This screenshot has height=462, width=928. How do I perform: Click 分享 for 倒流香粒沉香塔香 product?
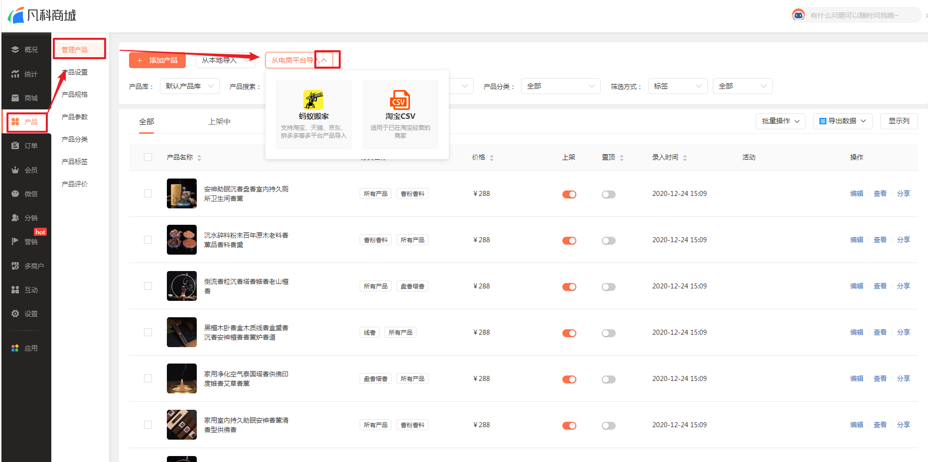pos(904,286)
